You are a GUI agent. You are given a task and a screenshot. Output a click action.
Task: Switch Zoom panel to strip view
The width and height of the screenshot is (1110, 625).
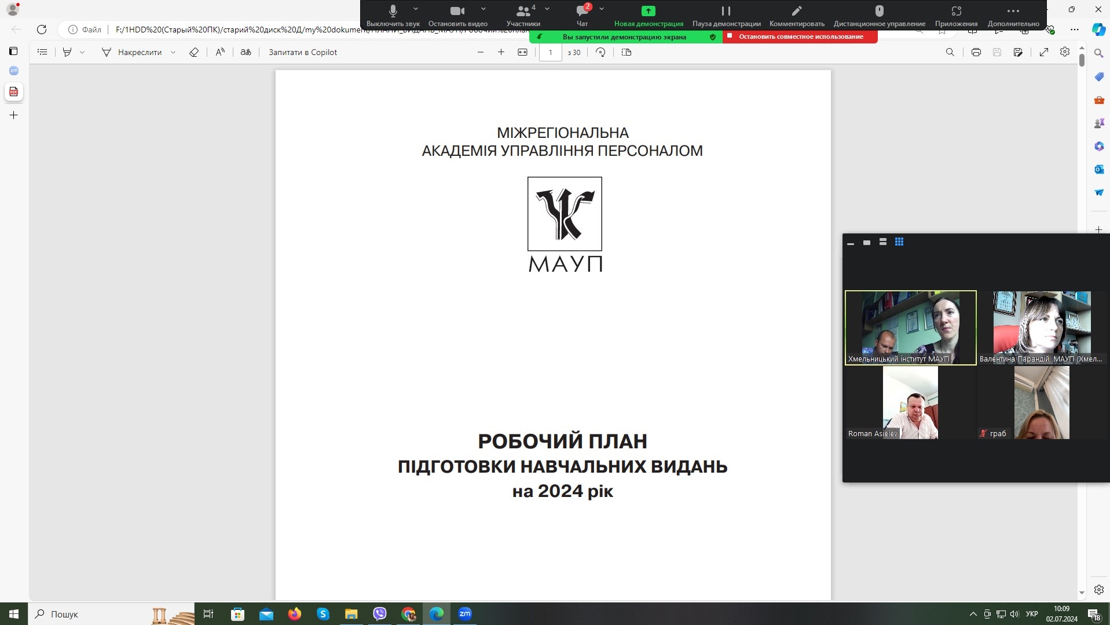(x=883, y=242)
